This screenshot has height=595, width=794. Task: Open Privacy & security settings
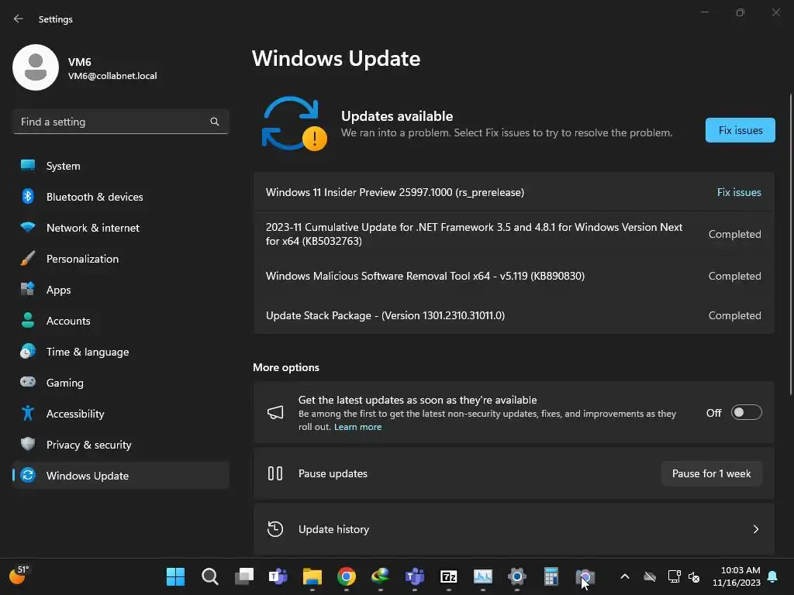tap(121, 445)
